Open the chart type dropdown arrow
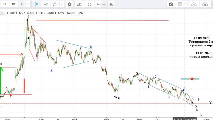 tap(62, 4)
